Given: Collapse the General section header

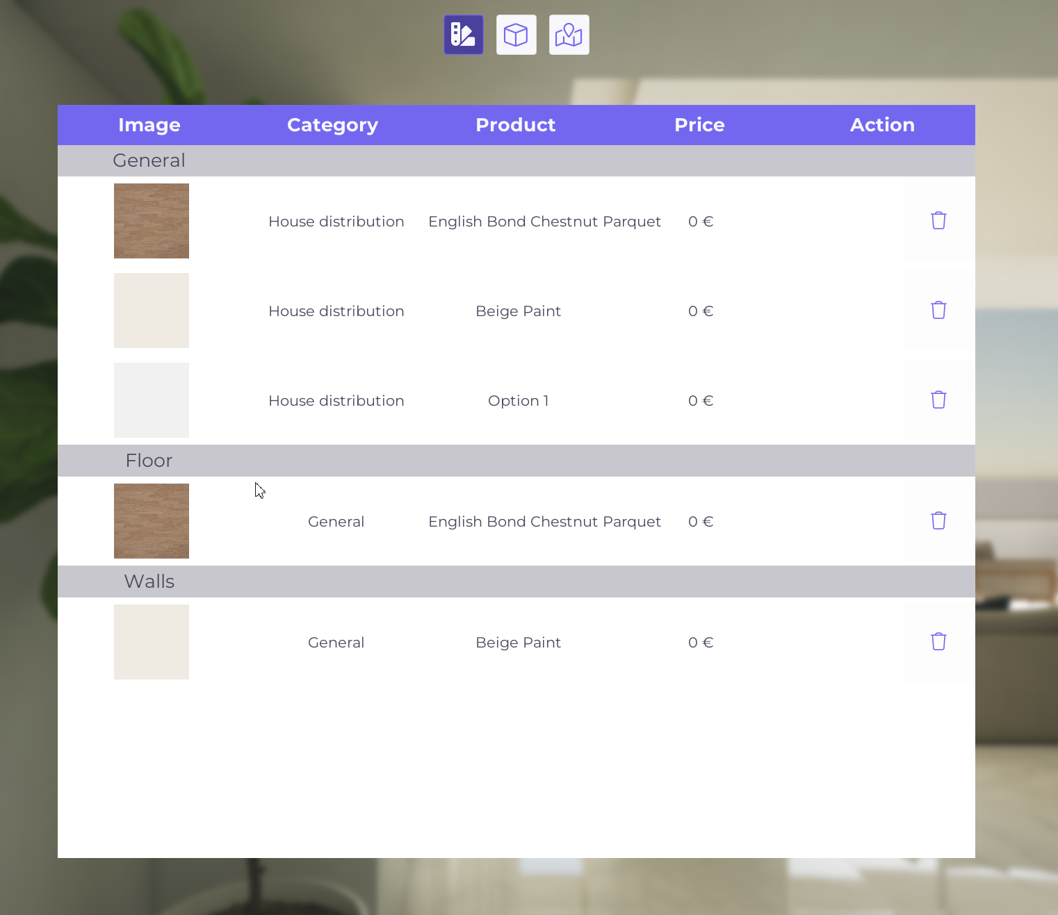Looking at the screenshot, I should pyautogui.click(x=149, y=160).
